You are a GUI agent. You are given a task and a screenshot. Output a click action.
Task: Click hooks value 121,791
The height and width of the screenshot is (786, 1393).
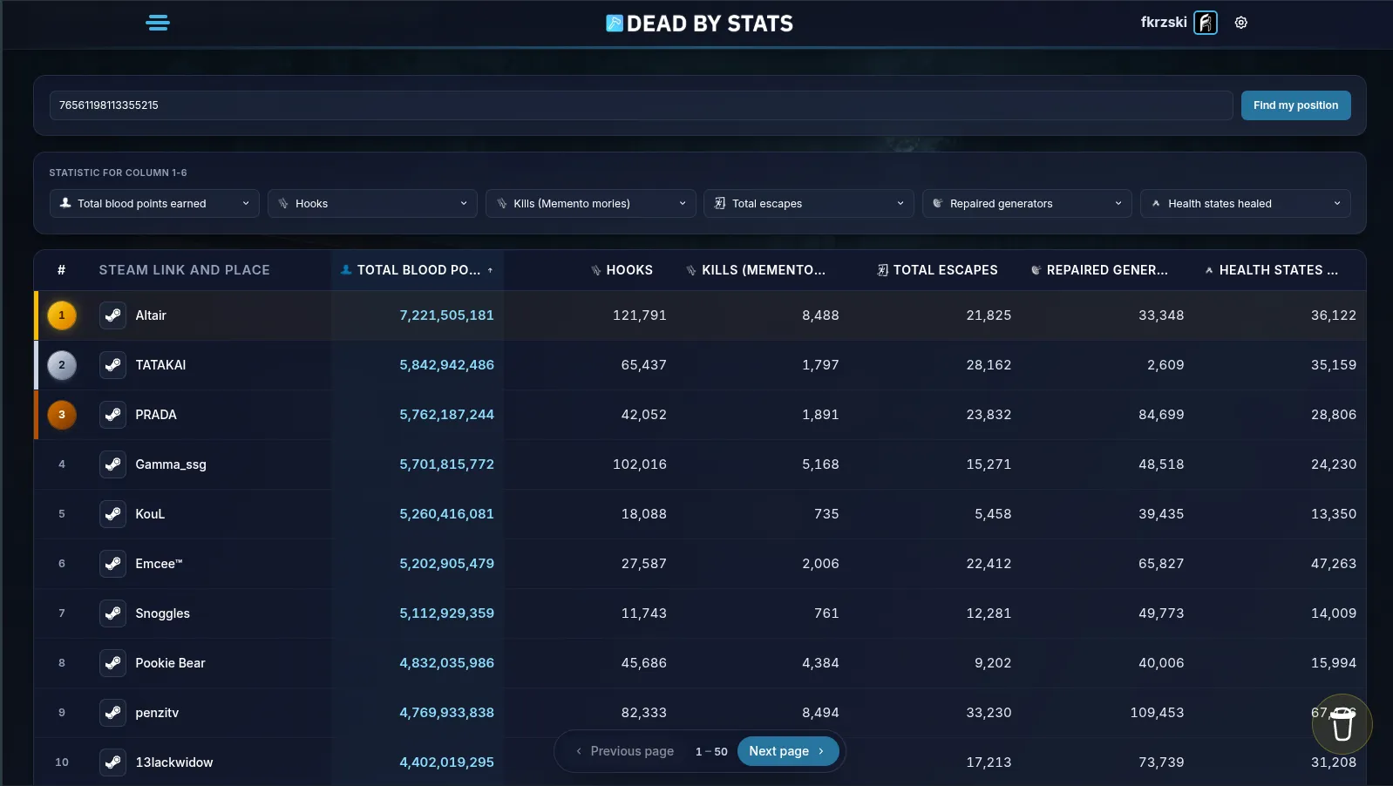point(640,315)
